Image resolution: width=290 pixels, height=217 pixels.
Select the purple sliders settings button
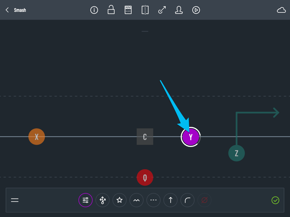point(86,200)
